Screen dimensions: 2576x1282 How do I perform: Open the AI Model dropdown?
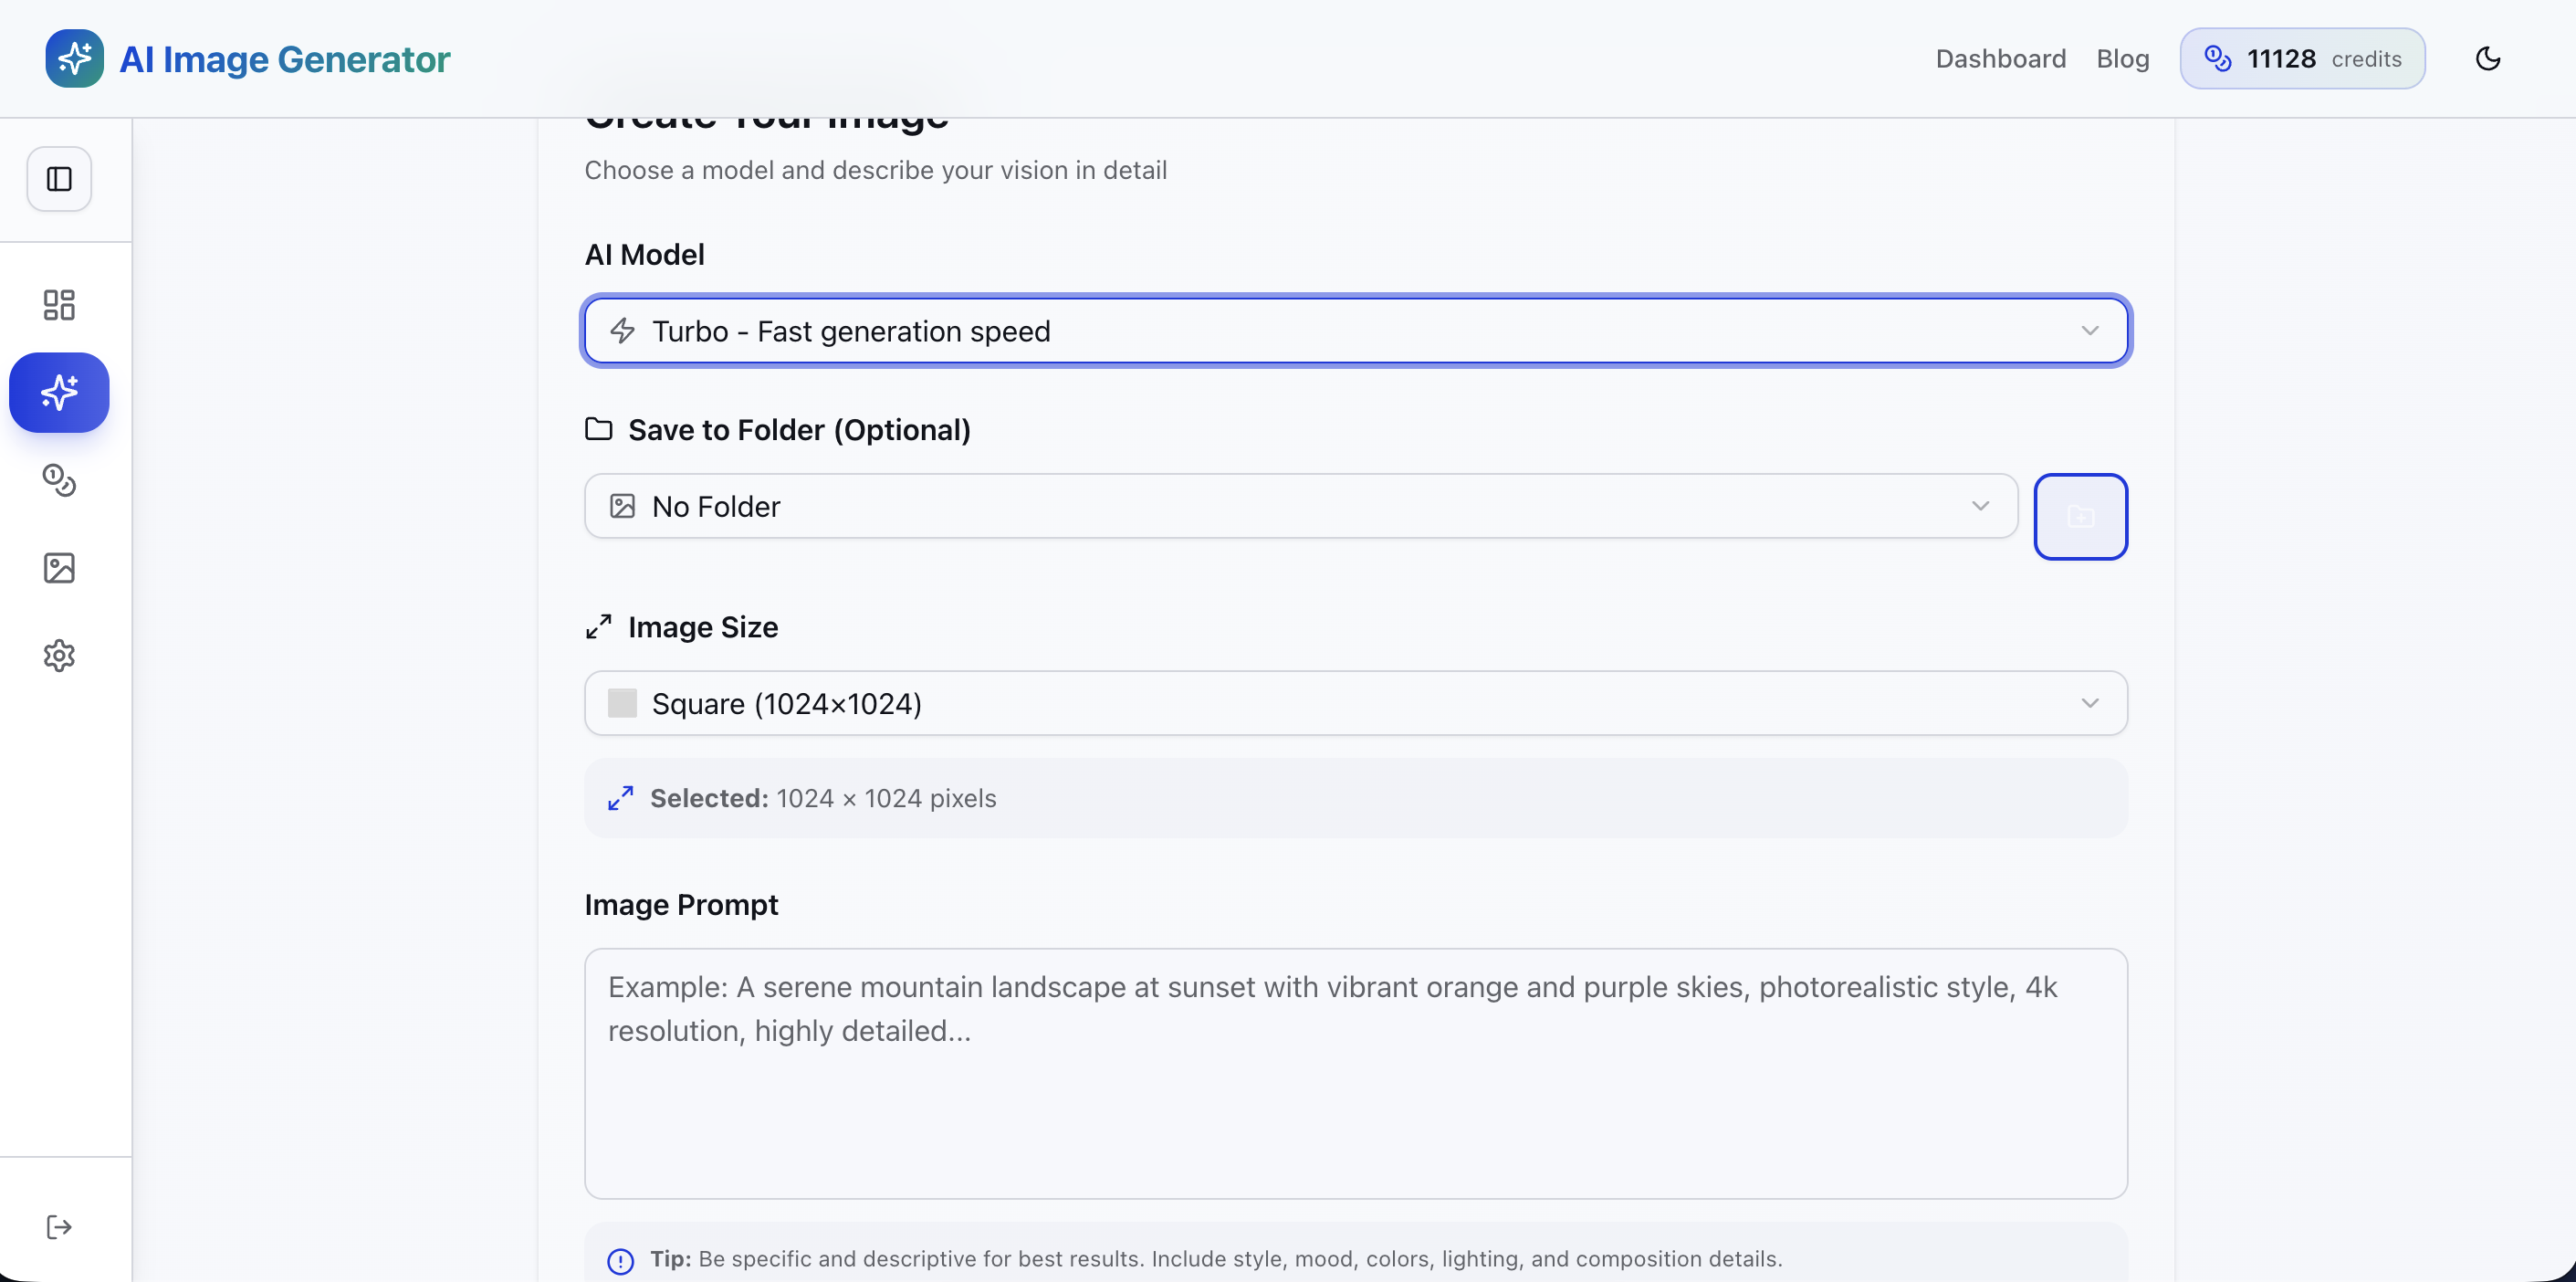[1355, 331]
